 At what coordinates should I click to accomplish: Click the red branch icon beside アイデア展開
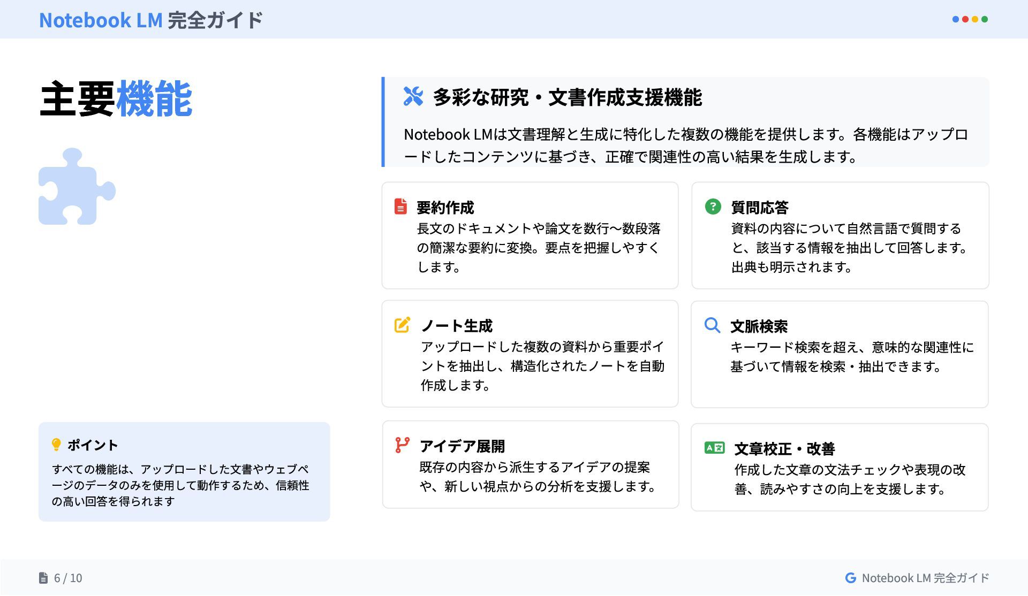coord(402,445)
